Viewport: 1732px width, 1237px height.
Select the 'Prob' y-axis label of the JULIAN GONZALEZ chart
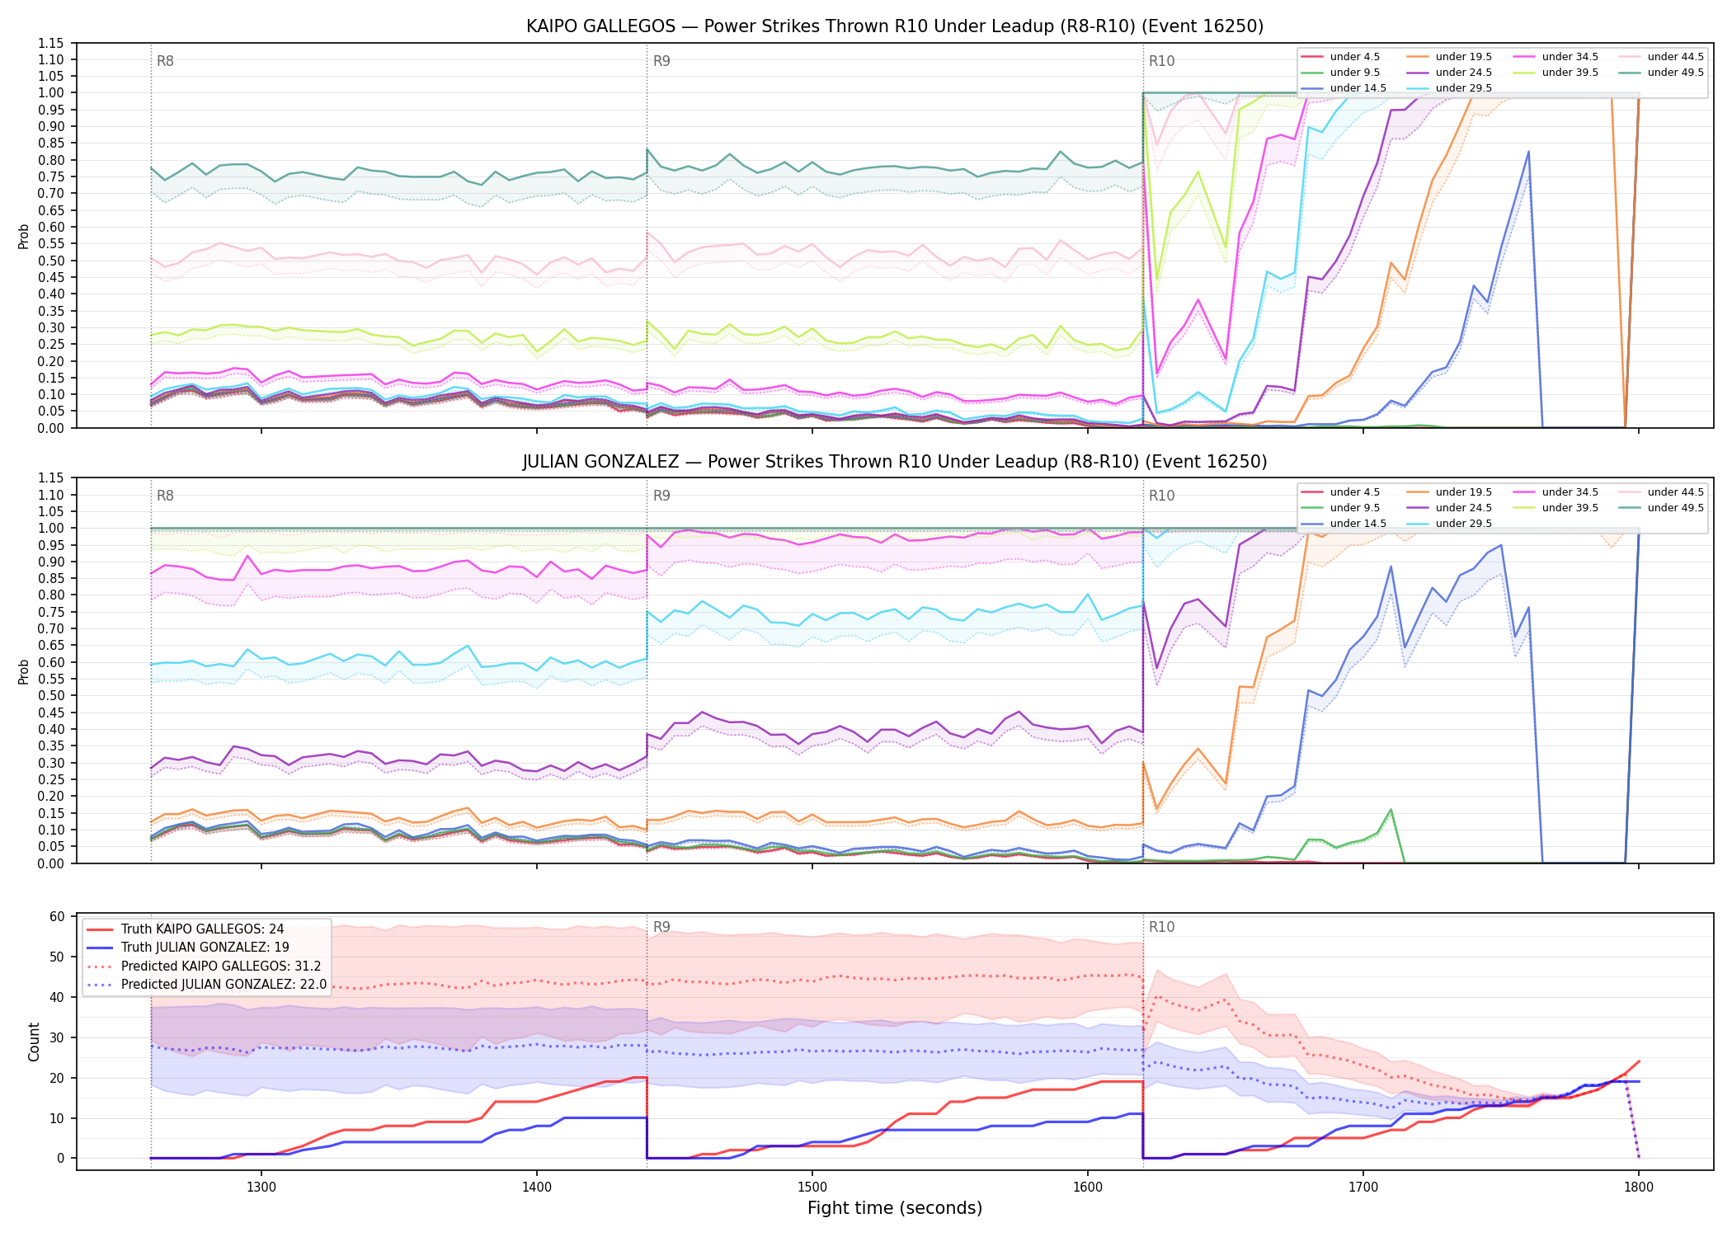(x=24, y=671)
